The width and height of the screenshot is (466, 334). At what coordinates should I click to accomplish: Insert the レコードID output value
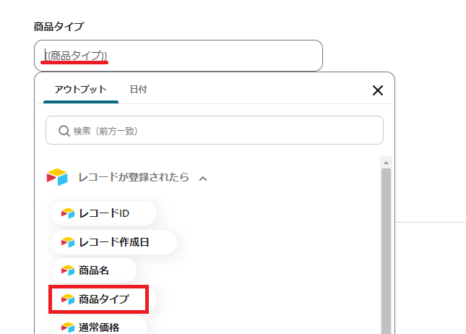[104, 213]
